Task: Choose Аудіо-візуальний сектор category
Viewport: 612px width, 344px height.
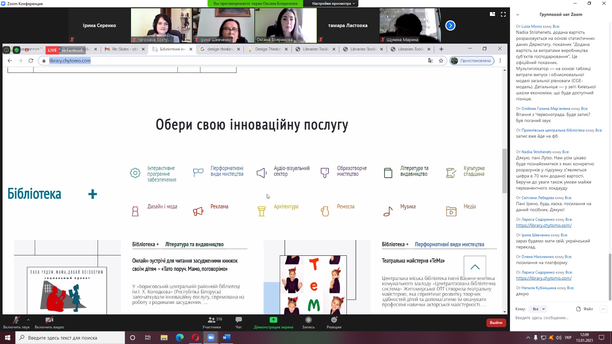Action: [283, 171]
